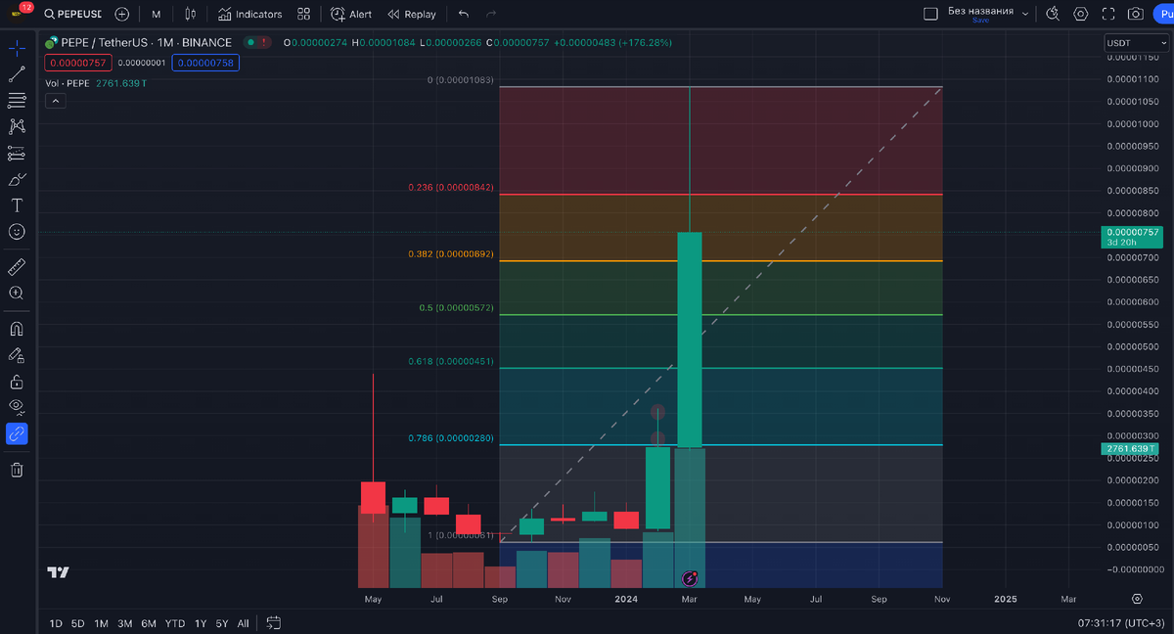Toggle hide all drawings eye icon

coord(17,407)
